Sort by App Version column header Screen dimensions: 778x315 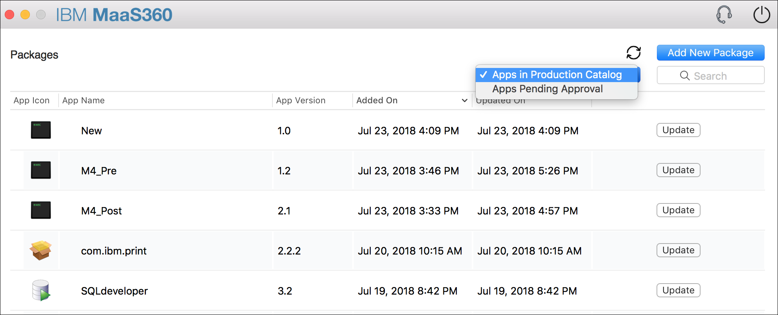301,101
